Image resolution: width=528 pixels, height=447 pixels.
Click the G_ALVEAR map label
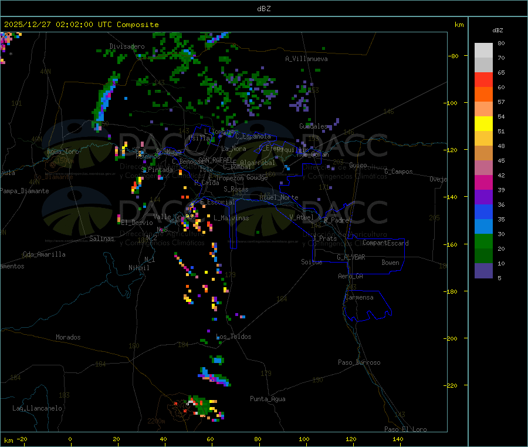click(x=351, y=257)
